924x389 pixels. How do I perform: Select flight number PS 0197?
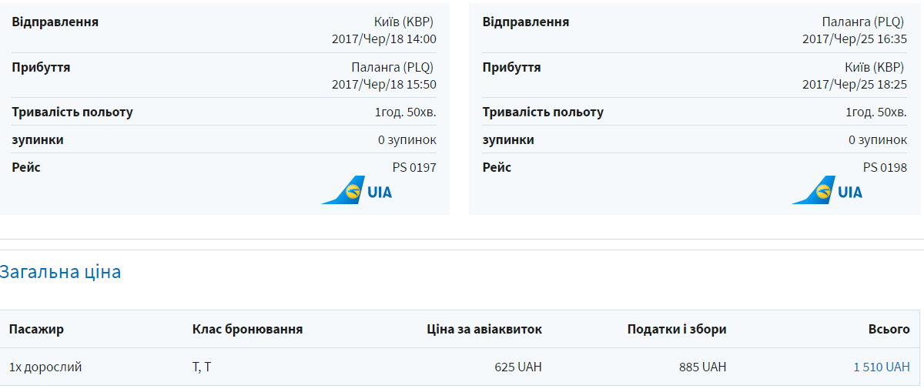(x=414, y=168)
